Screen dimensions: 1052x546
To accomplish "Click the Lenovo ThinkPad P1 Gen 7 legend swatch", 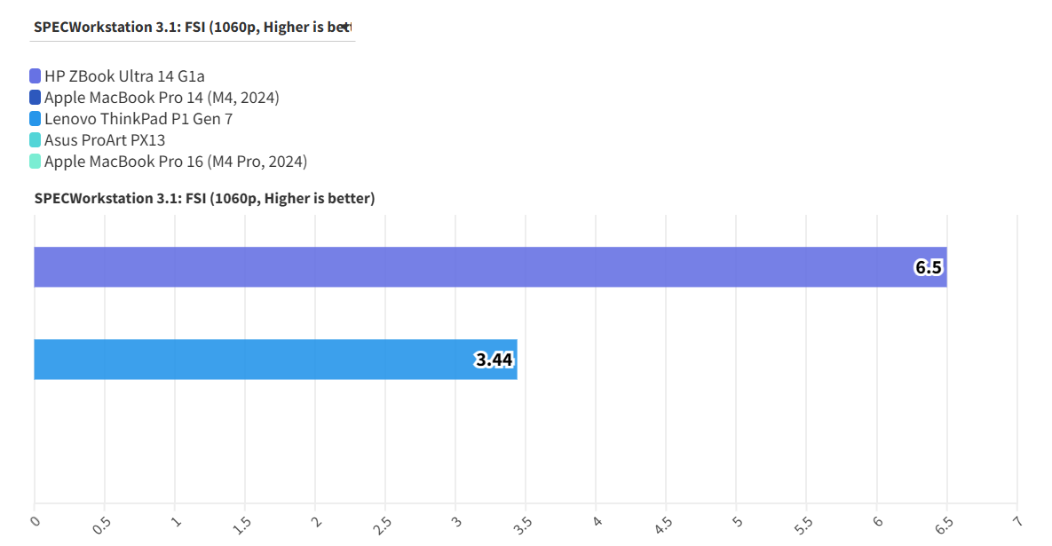I will point(35,119).
